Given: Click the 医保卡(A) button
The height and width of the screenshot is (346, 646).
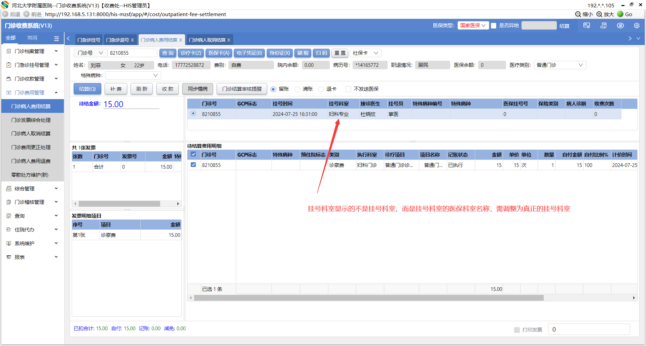Looking at the screenshot, I should point(219,53).
